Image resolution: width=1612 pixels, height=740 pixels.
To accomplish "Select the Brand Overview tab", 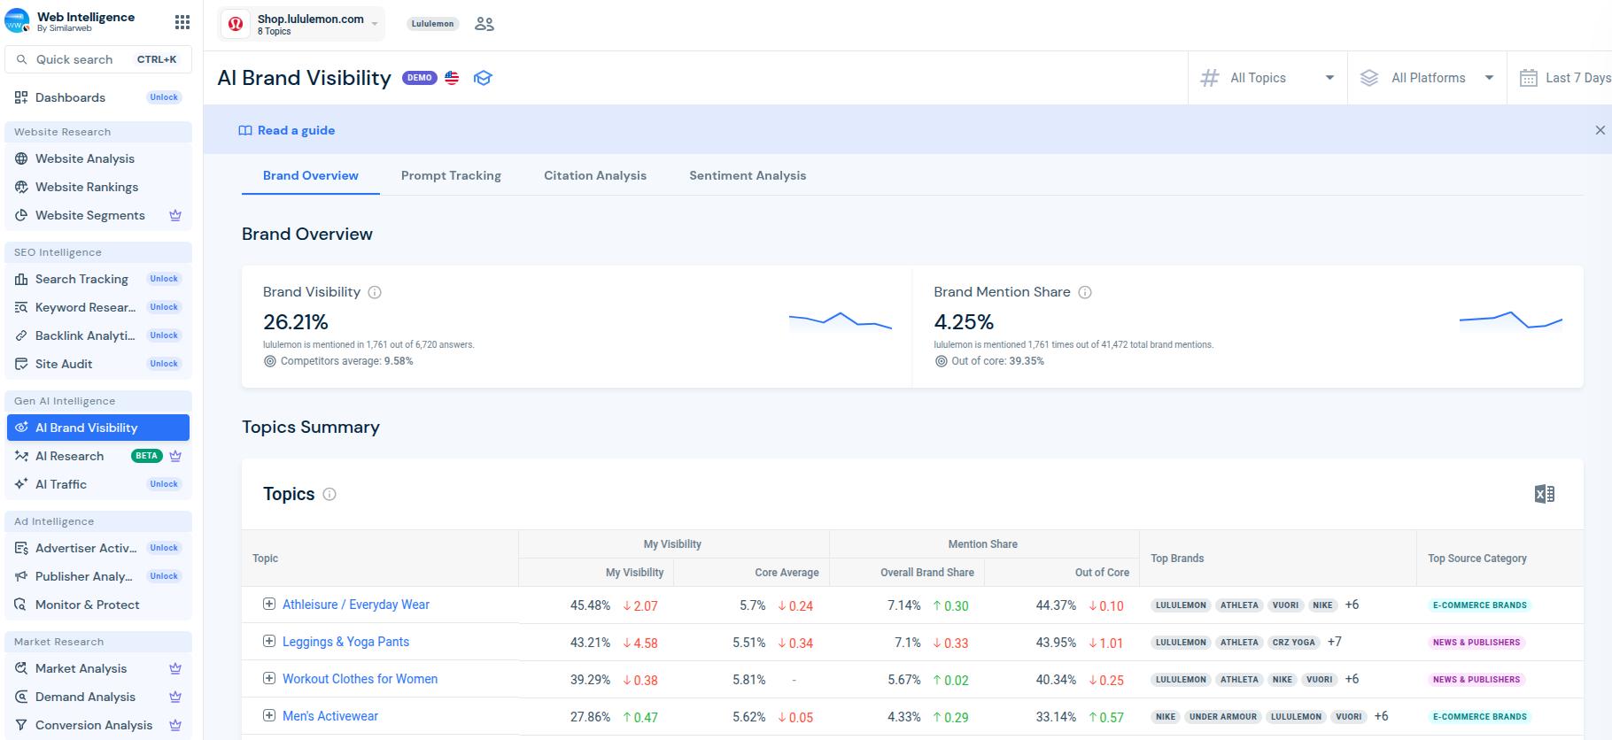I will (311, 175).
